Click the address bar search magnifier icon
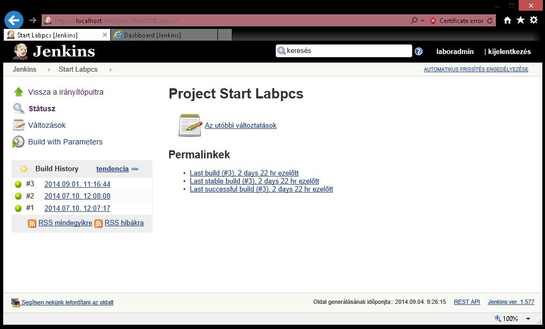The image size is (545, 329). click(x=414, y=20)
